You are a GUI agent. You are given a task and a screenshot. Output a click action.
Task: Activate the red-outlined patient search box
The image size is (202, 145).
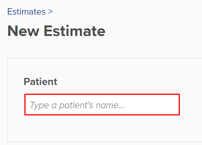coord(102,105)
